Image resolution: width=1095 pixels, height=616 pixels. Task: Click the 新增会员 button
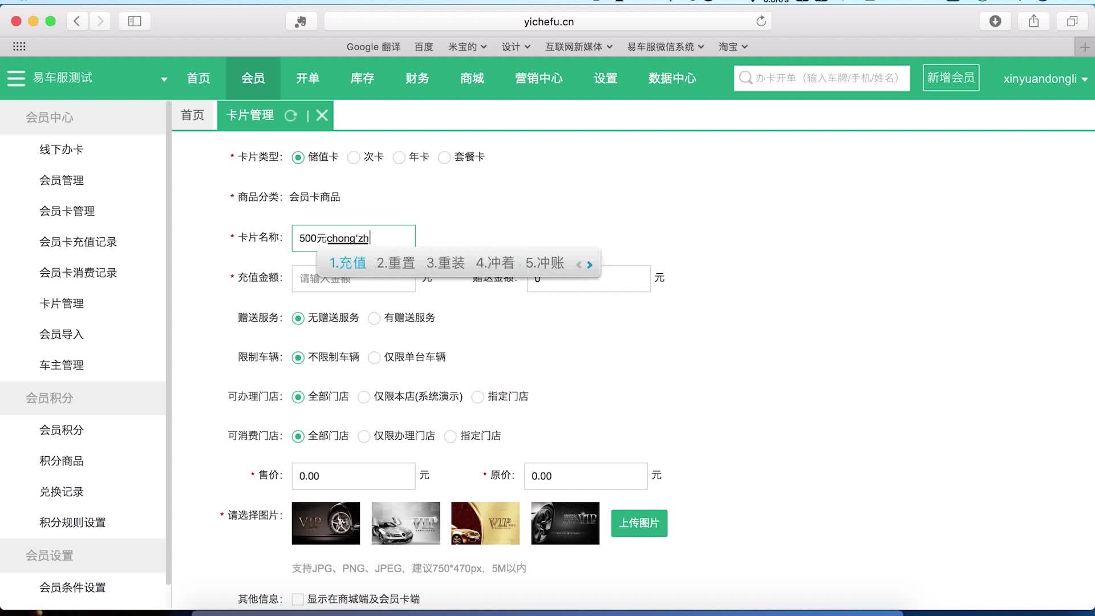click(x=951, y=78)
